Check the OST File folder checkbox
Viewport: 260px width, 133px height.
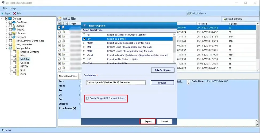tap(14, 63)
